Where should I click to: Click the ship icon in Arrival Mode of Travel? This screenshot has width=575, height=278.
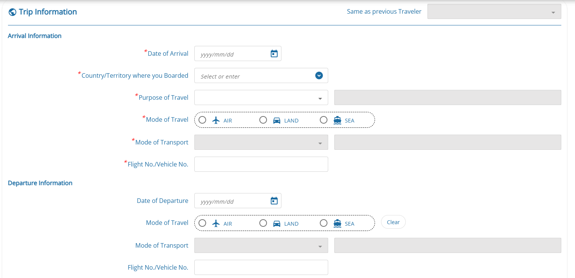tap(337, 120)
